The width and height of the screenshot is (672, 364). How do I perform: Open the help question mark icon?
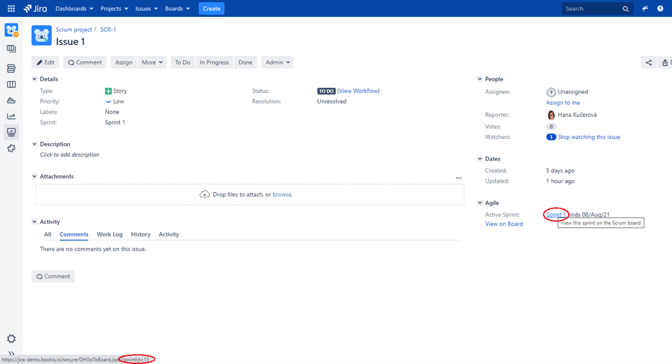click(x=660, y=9)
